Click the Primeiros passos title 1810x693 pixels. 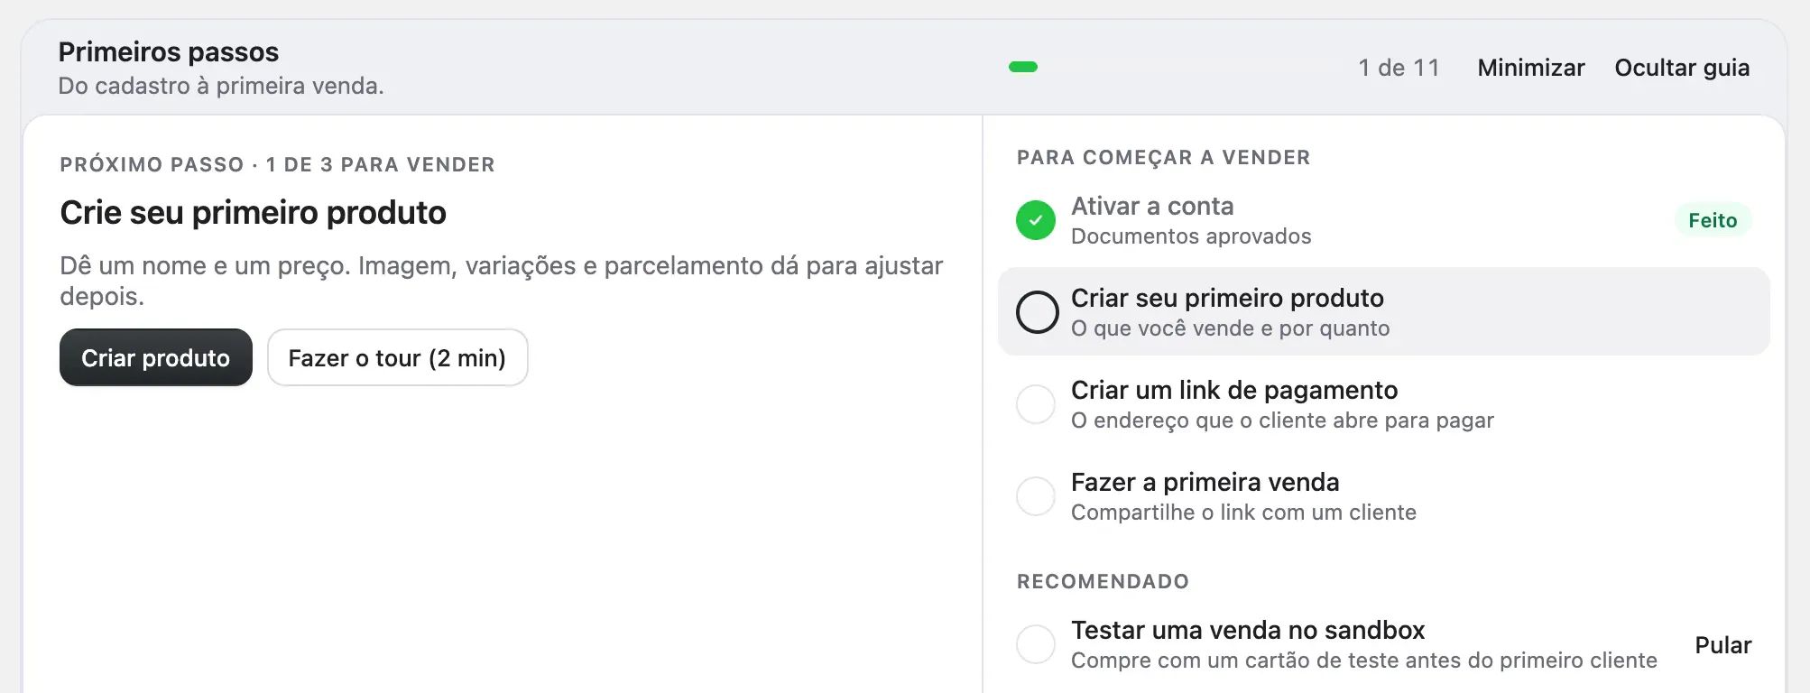tap(169, 51)
